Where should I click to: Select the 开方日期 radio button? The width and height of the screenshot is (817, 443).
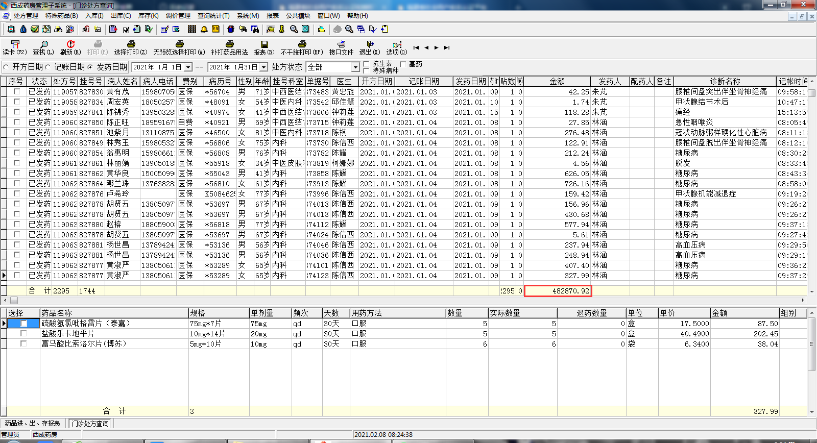[x=6, y=67]
